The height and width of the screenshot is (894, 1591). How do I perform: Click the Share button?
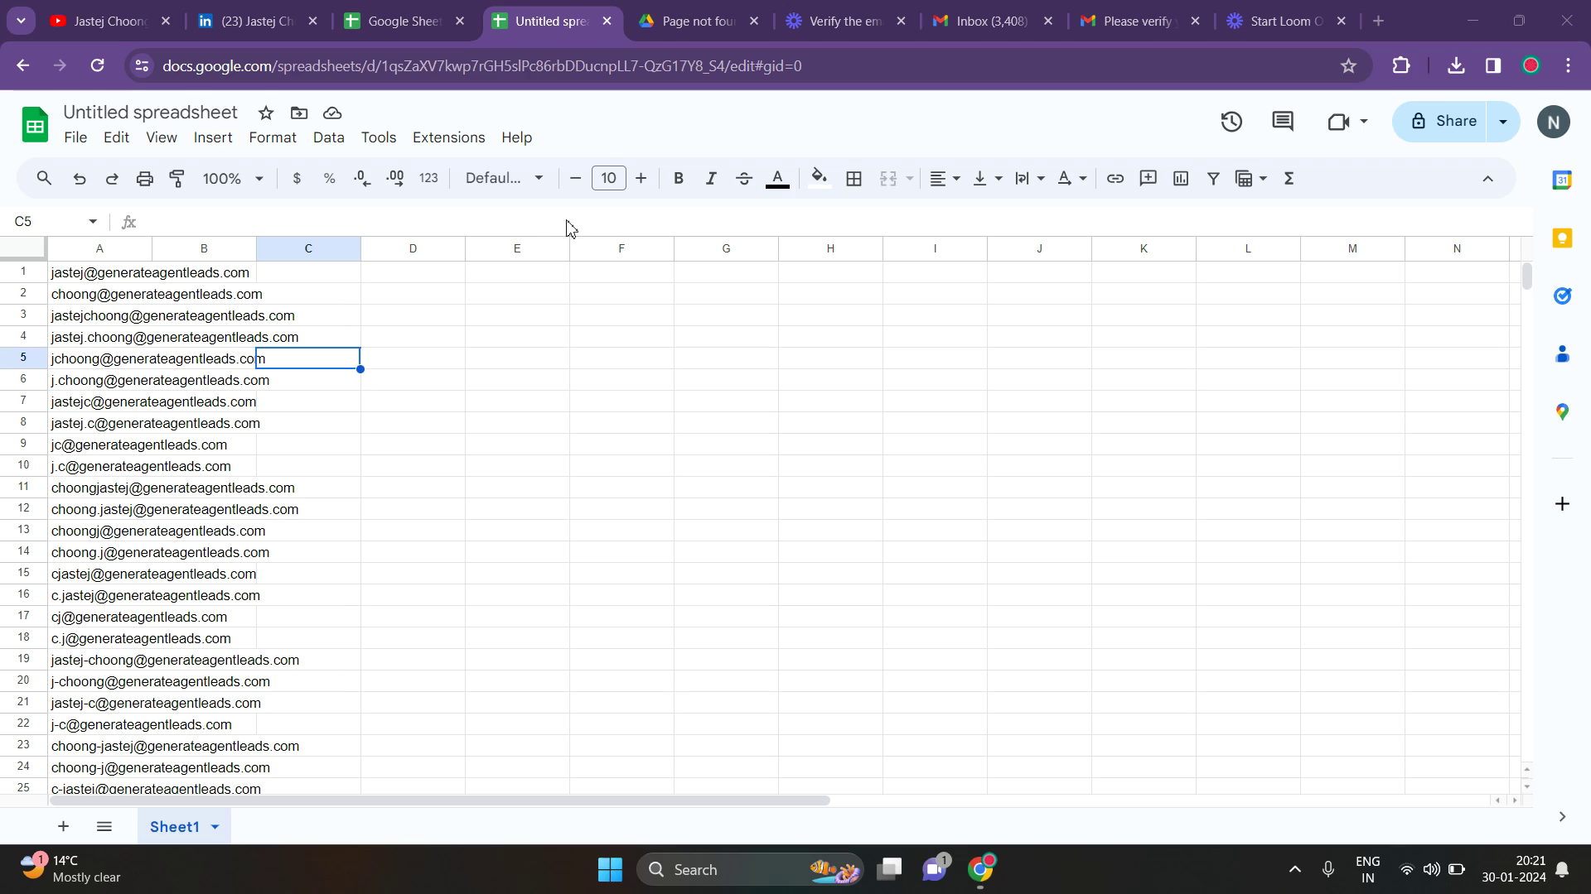tap(1443, 122)
